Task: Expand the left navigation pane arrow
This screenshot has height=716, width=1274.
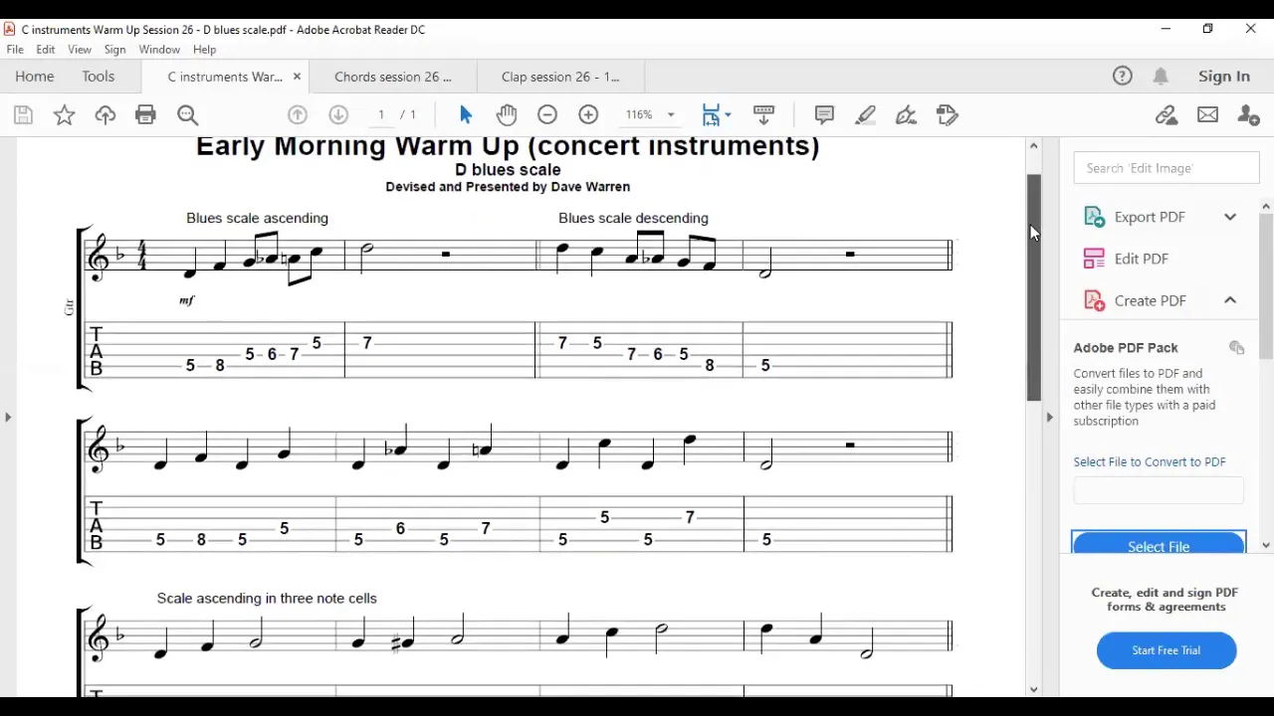Action: click(8, 417)
